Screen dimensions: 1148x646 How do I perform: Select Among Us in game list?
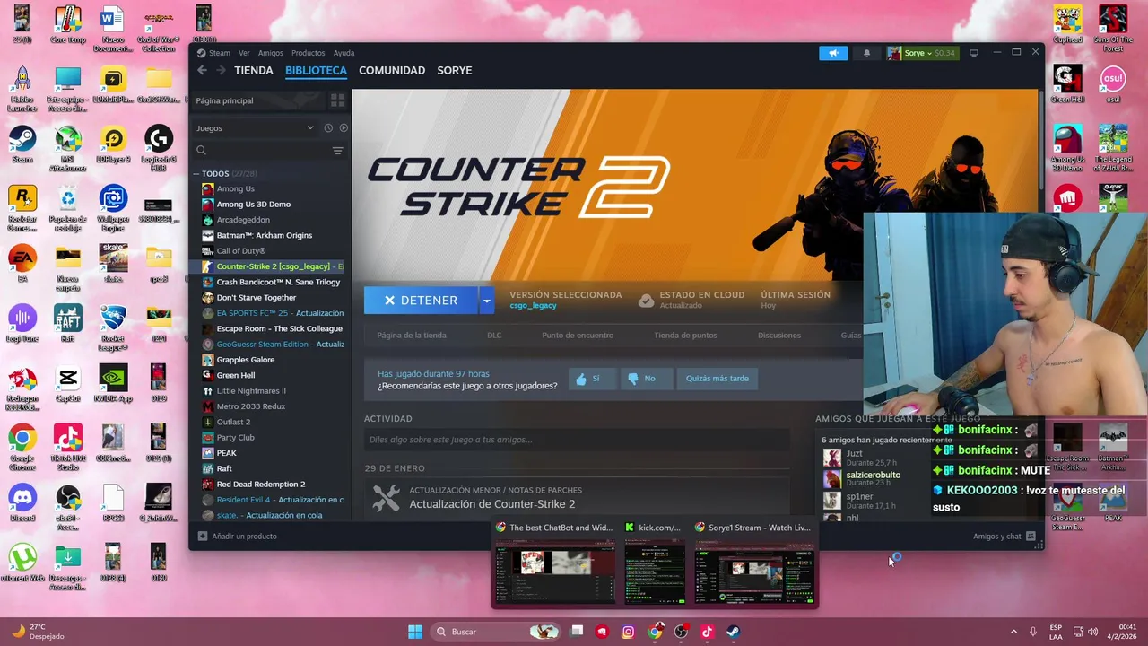pyautogui.click(x=236, y=188)
